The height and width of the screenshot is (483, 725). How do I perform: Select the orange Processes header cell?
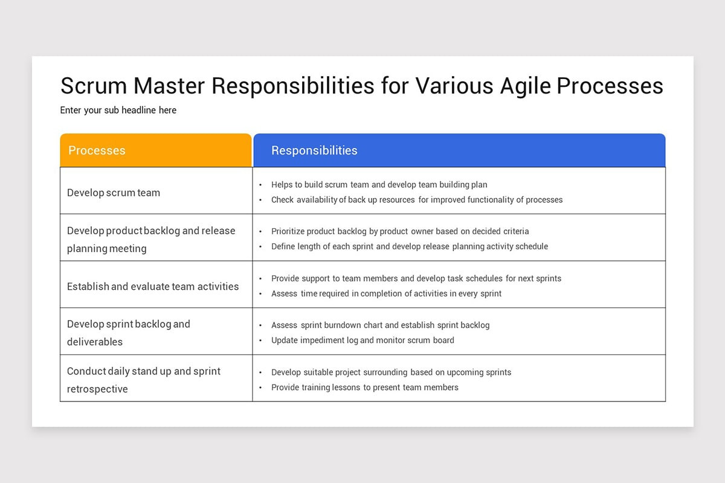pyautogui.click(x=156, y=150)
